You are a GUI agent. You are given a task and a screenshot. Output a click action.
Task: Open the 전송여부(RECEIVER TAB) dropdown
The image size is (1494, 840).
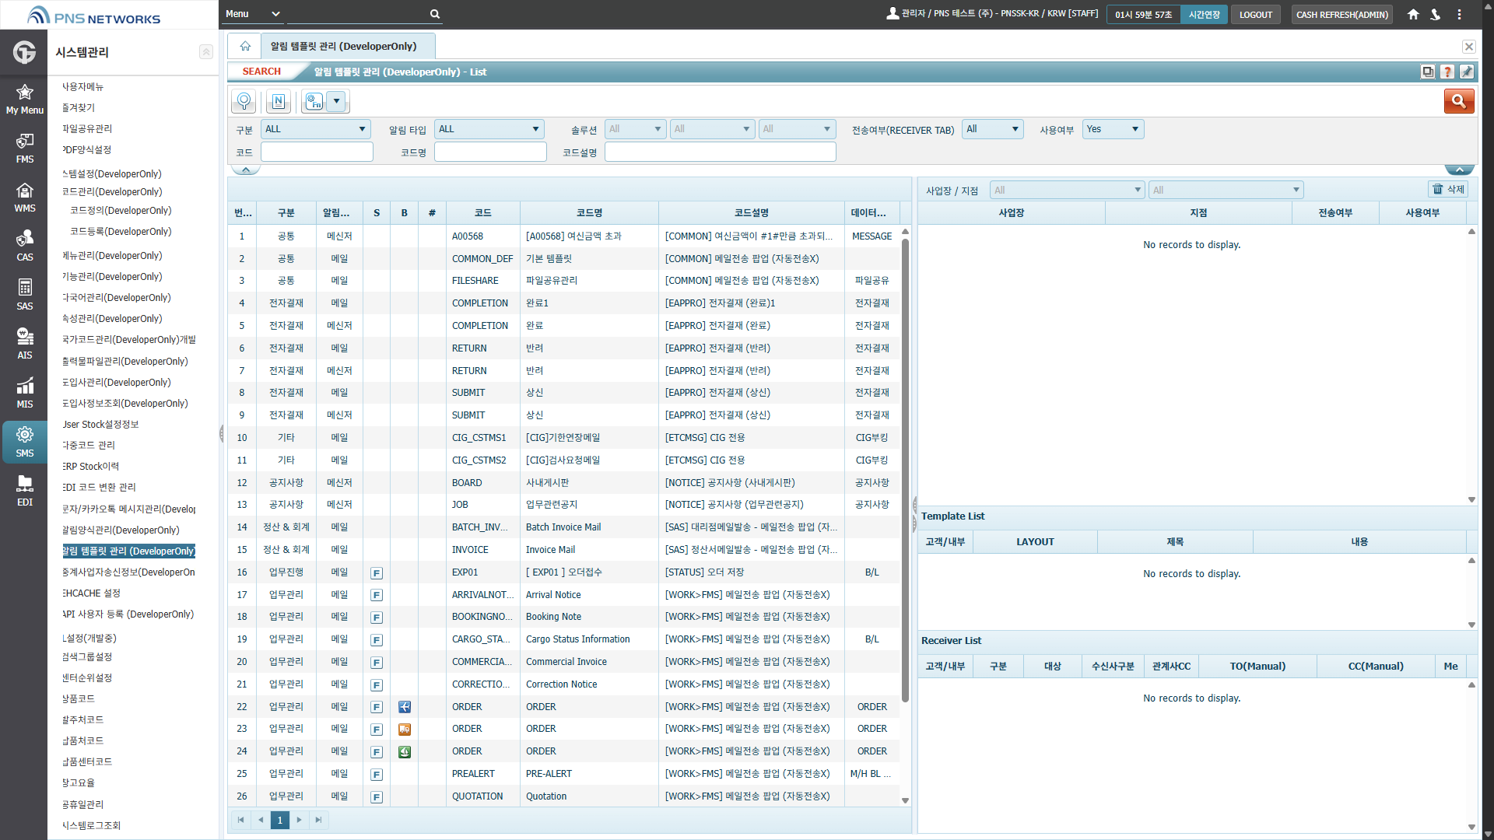pos(992,129)
